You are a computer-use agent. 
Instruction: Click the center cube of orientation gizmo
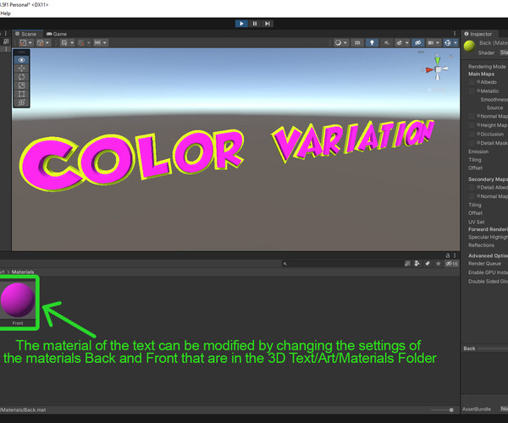point(438,69)
